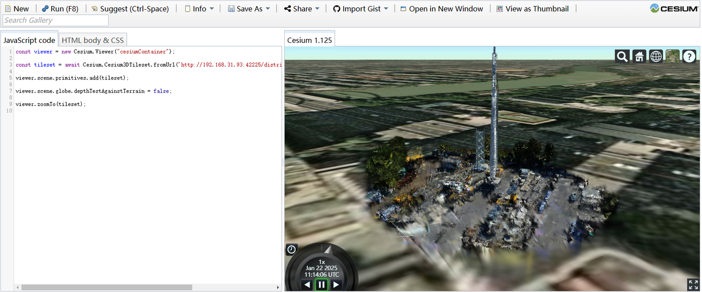Click the clock reset icon on animation widget

pyautogui.click(x=291, y=250)
